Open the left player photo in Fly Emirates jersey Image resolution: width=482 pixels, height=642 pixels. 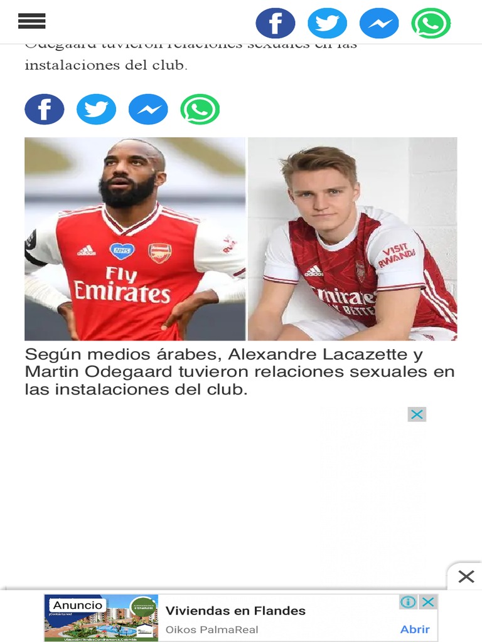click(x=135, y=239)
